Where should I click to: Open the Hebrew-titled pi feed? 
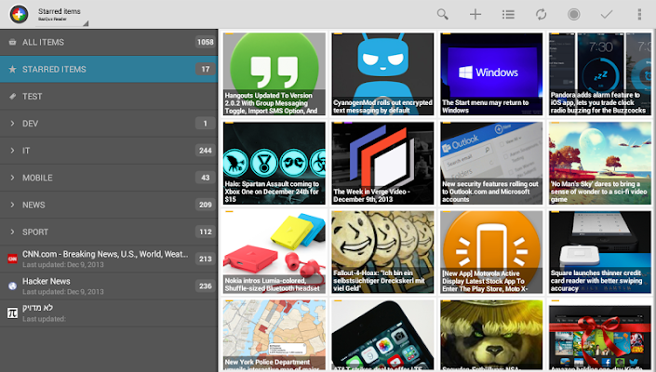(109, 313)
